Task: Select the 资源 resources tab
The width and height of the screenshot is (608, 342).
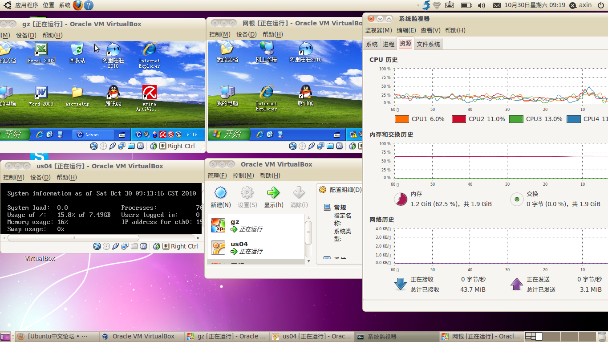Action: tap(405, 44)
